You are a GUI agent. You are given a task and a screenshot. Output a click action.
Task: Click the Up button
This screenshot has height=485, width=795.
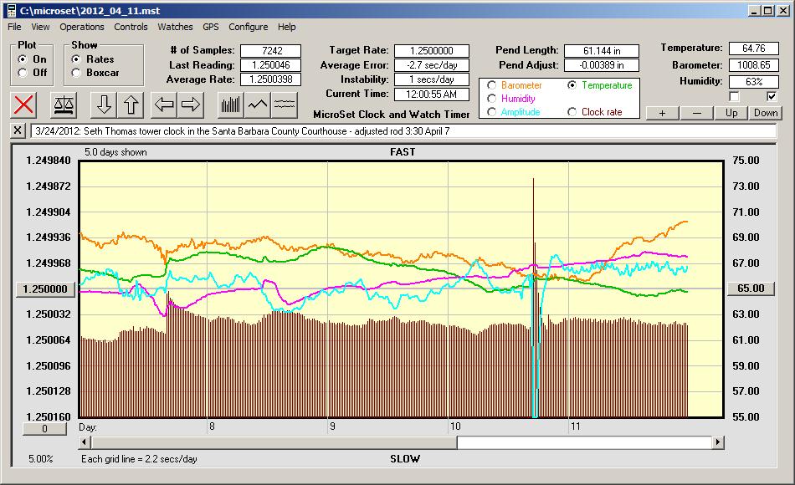pos(731,113)
